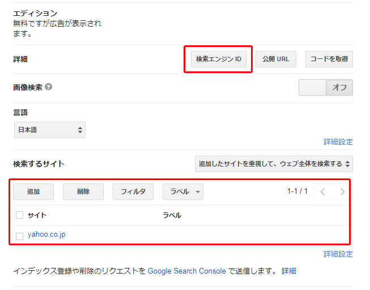The image size is (370, 290).
Task: Open the 日本語 language dropdown
Action: [50, 130]
